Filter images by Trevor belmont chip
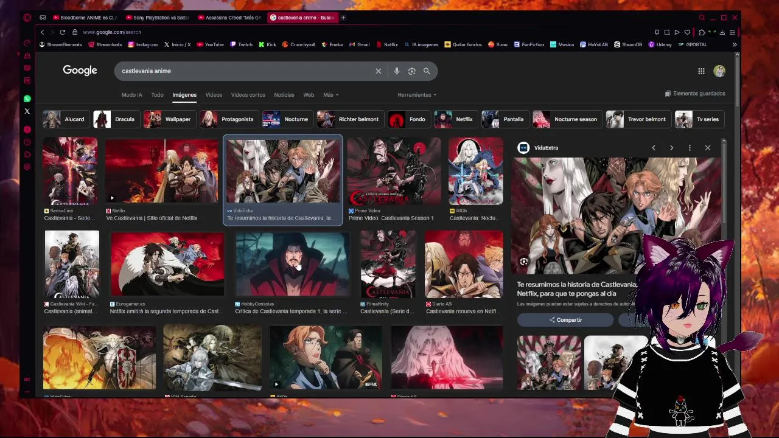This screenshot has height=438, width=779. pyautogui.click(x=638, y=119)
